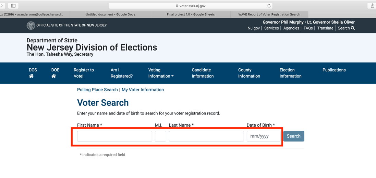Open WAVE Report of Voter Registration tab
Viewport: 376px width, 178px height.
click(269, 14)
